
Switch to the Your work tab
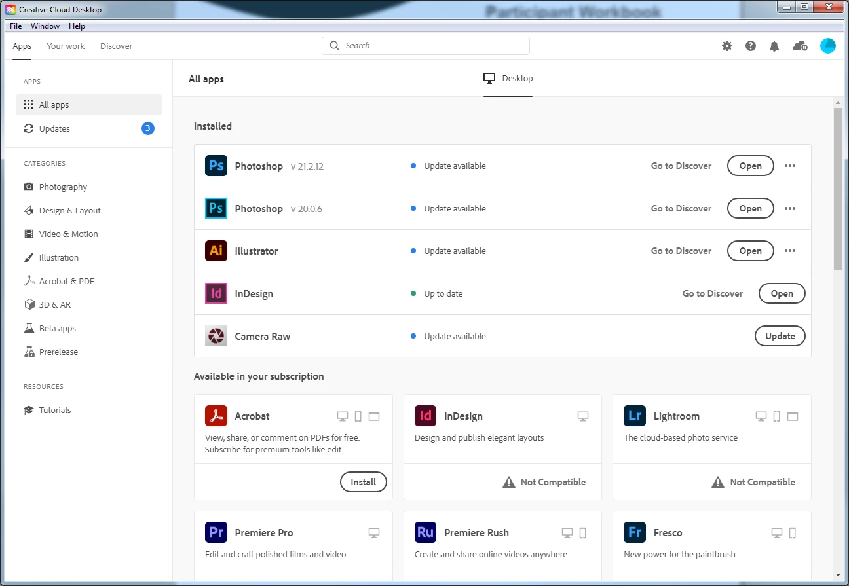66,46
